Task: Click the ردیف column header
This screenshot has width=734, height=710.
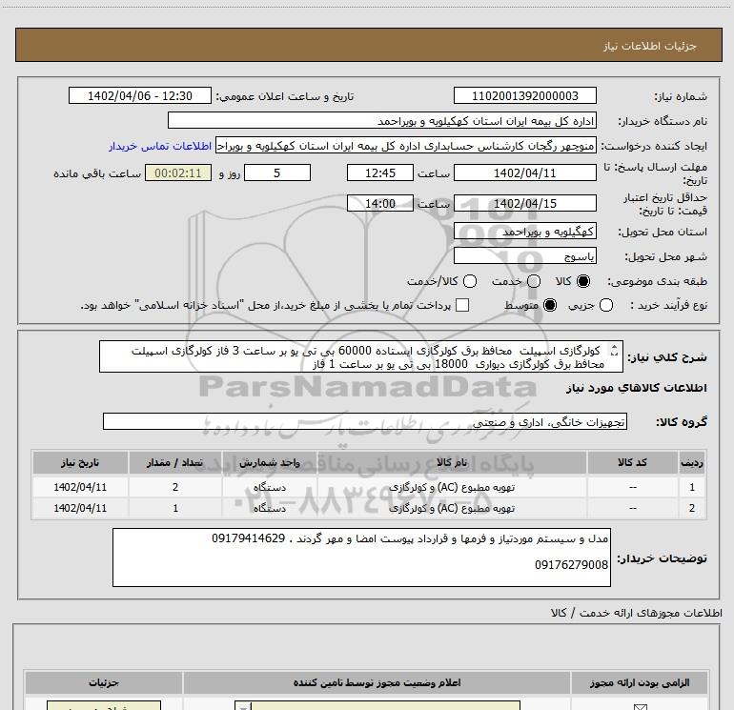Action: (x=692, y=463)
